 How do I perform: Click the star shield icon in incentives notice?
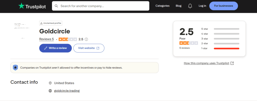coord(15,68)
